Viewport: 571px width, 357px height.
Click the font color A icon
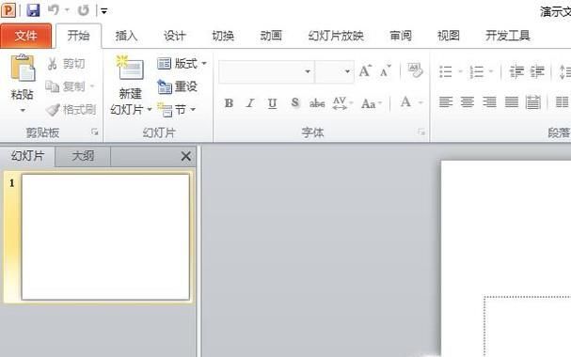[x=405, y=102]
